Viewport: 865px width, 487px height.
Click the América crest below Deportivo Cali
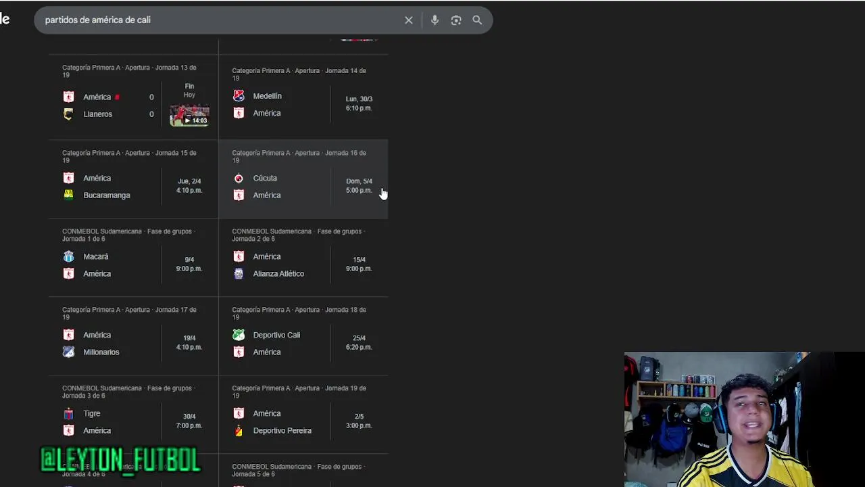[x=239, y=352]
